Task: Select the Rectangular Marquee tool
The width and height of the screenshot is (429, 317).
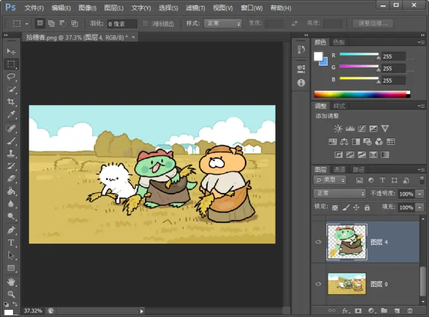Action: pos(11,64)
